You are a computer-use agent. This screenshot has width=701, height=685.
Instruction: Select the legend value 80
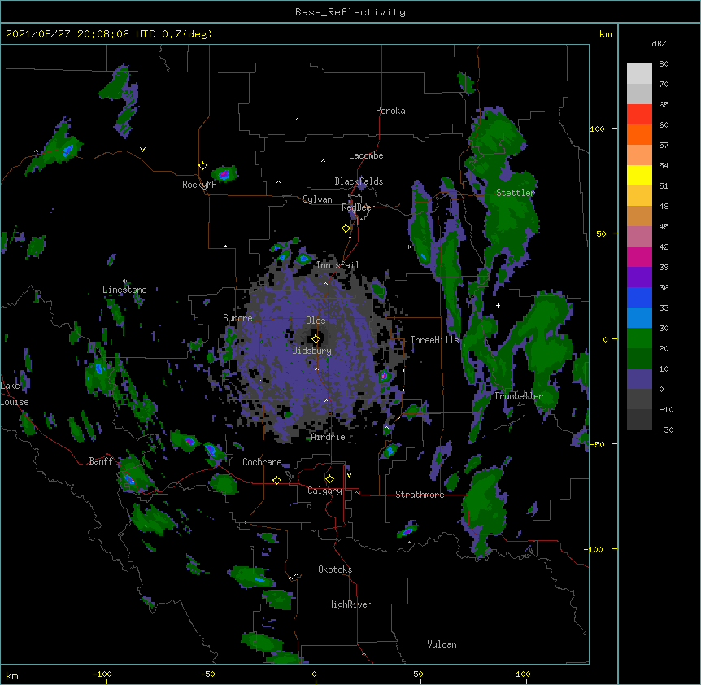[x=664, y=64]
